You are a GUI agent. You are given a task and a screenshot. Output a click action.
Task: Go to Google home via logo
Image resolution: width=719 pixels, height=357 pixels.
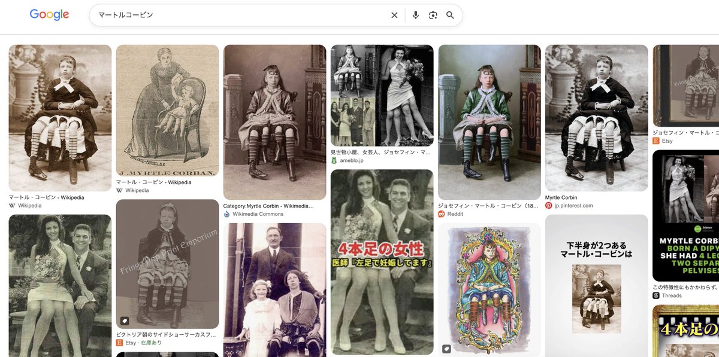point(49,15)
